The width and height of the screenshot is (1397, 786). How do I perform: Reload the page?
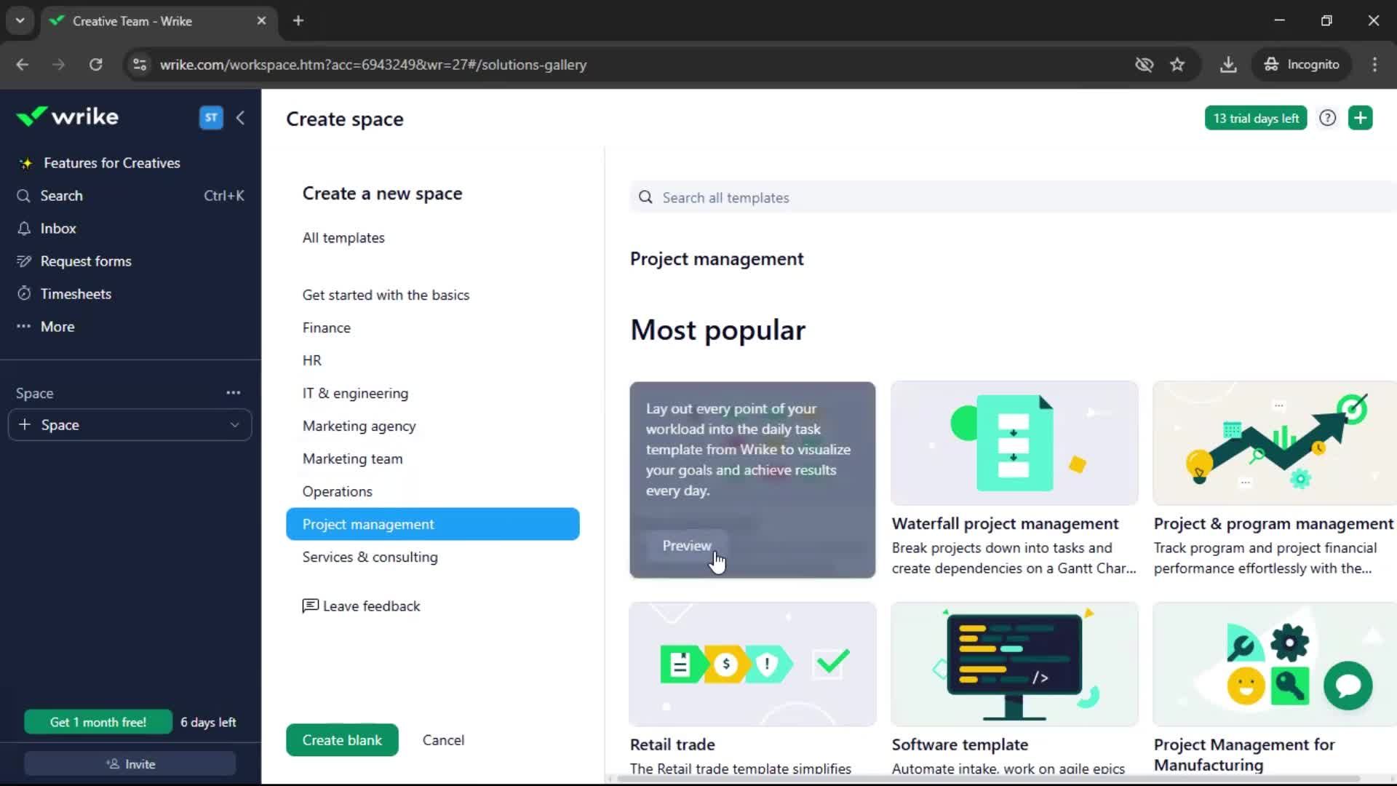[x=95, y=65]
